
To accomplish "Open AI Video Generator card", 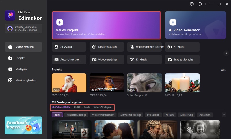I will (195, 25).
